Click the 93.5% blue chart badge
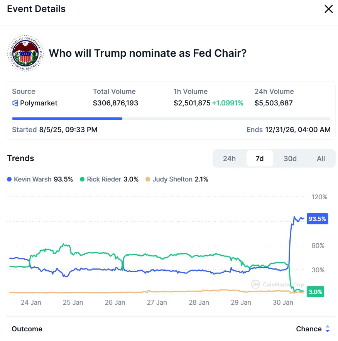The height and width of the screenshot is (341, 338). [x=318, y=219]
